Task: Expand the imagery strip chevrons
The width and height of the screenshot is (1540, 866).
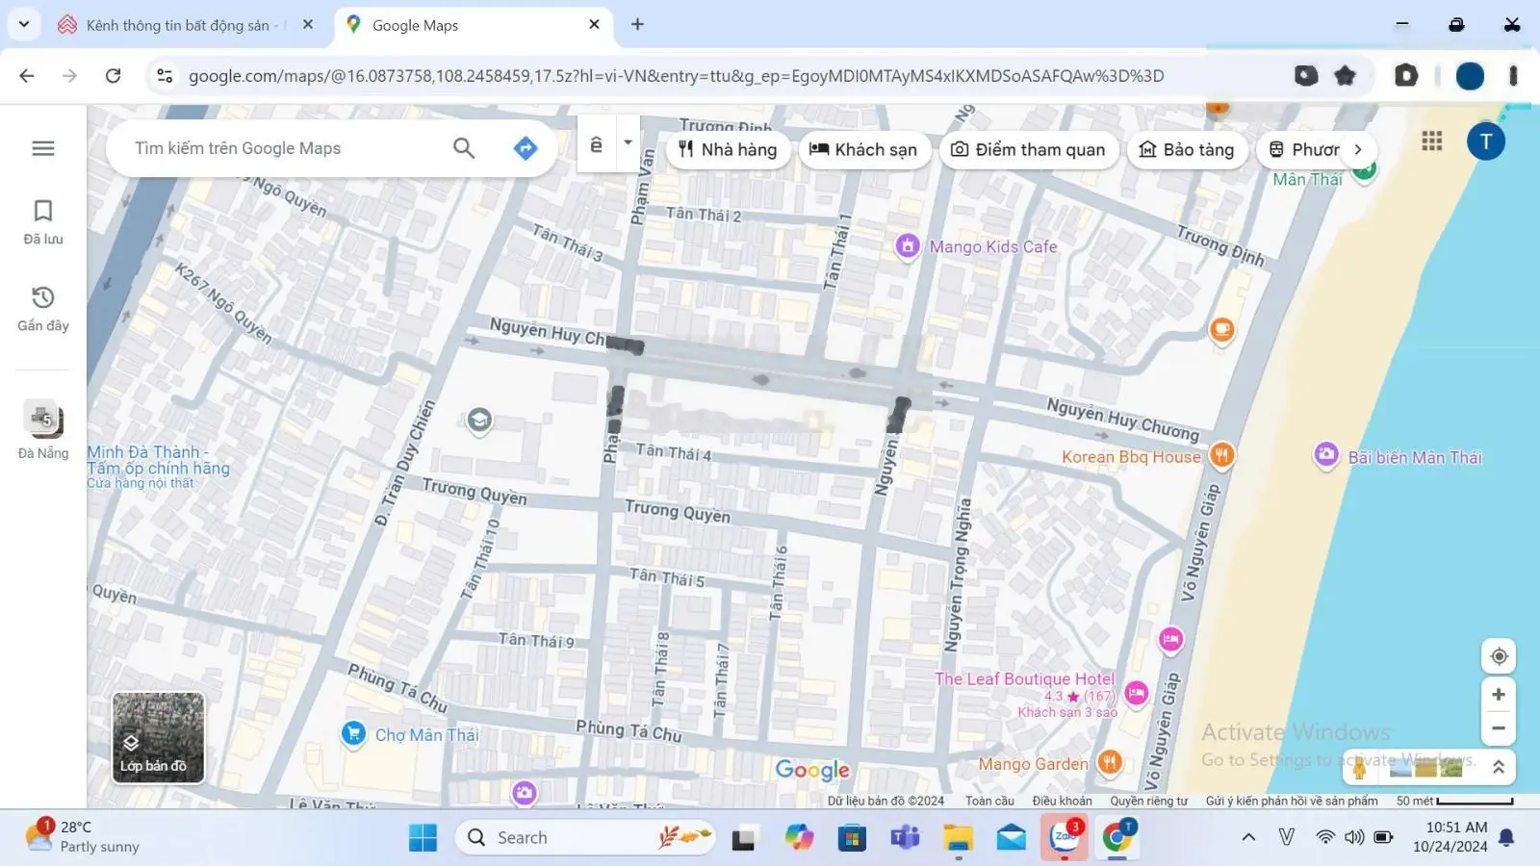Action: [x=1499, y=767]
